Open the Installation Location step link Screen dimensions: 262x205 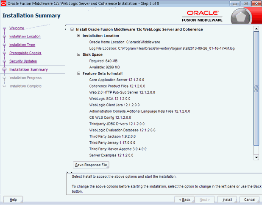click(25, 37)
